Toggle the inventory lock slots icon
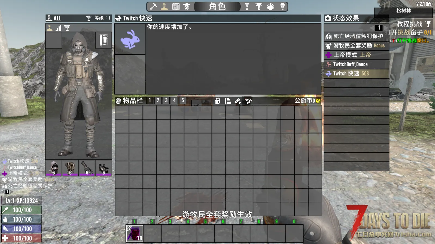This screenshot has height=244, width=435. (x=218, y=101)
